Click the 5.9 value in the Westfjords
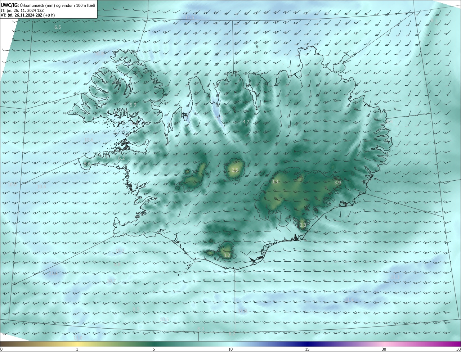Screen dimensions: 461x352 133,105
